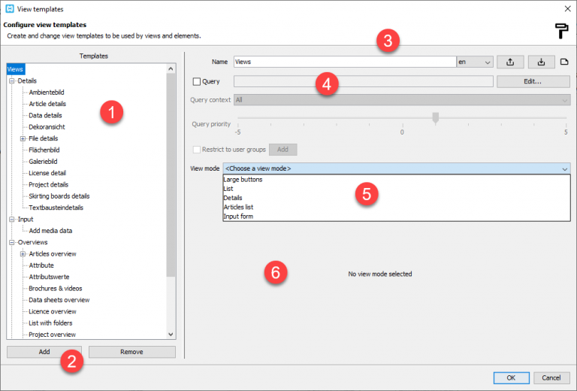
Task: Click the Add template button
Action: pos(44,352)
